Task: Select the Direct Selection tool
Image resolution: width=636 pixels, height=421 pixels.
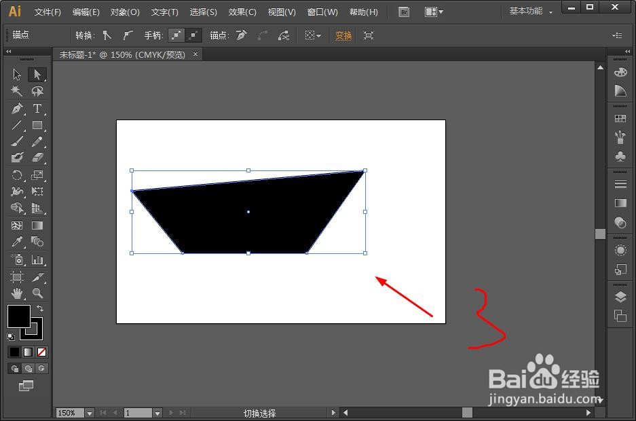Action: pos(37,75)
